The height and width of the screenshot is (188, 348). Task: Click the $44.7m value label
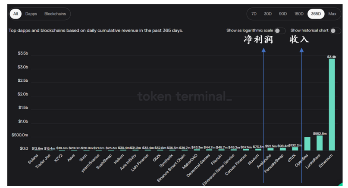tap(209, 148)
